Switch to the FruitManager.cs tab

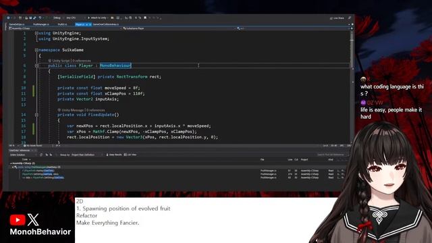tap(40, 24)
